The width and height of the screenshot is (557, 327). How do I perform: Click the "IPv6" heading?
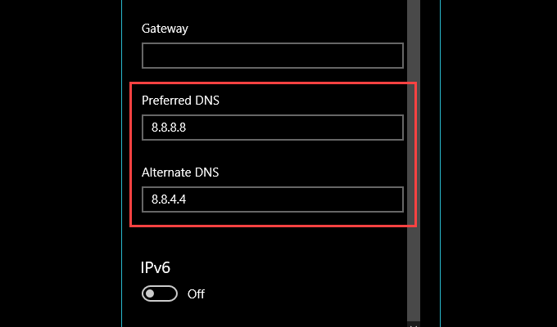pyautogui.click(x=156, y=267)
